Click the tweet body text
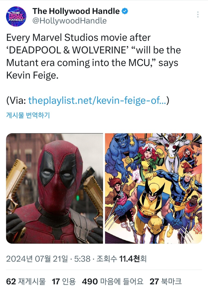The image size is (208, 292). pyautogui.click(x=94, y=57)
